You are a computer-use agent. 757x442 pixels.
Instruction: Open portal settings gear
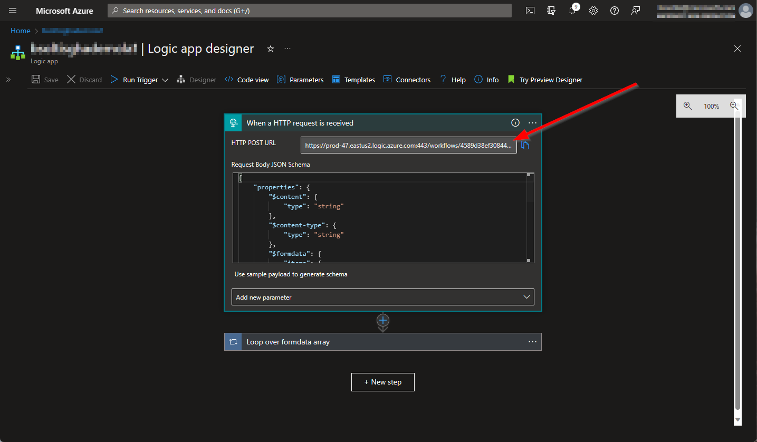[x=593, y=11]
